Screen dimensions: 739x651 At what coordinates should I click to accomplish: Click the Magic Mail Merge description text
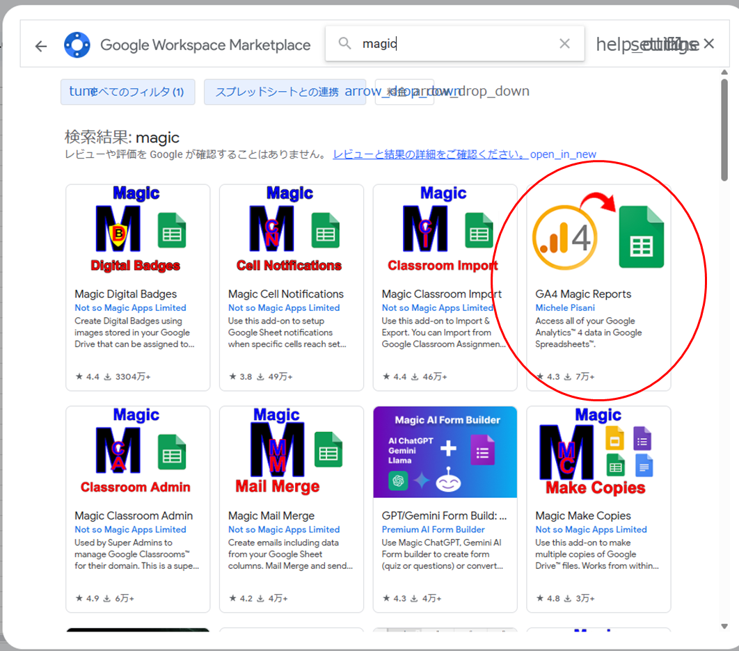coord(290,554)
